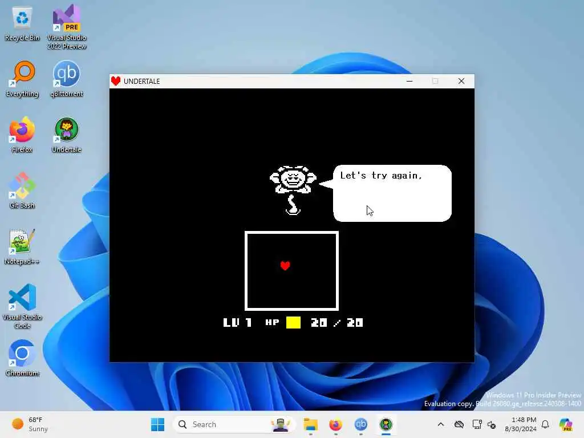Launch Visual Studio 2022 Preview shortcut
Screen dimensions: 584x438
[x=67, y=27]
